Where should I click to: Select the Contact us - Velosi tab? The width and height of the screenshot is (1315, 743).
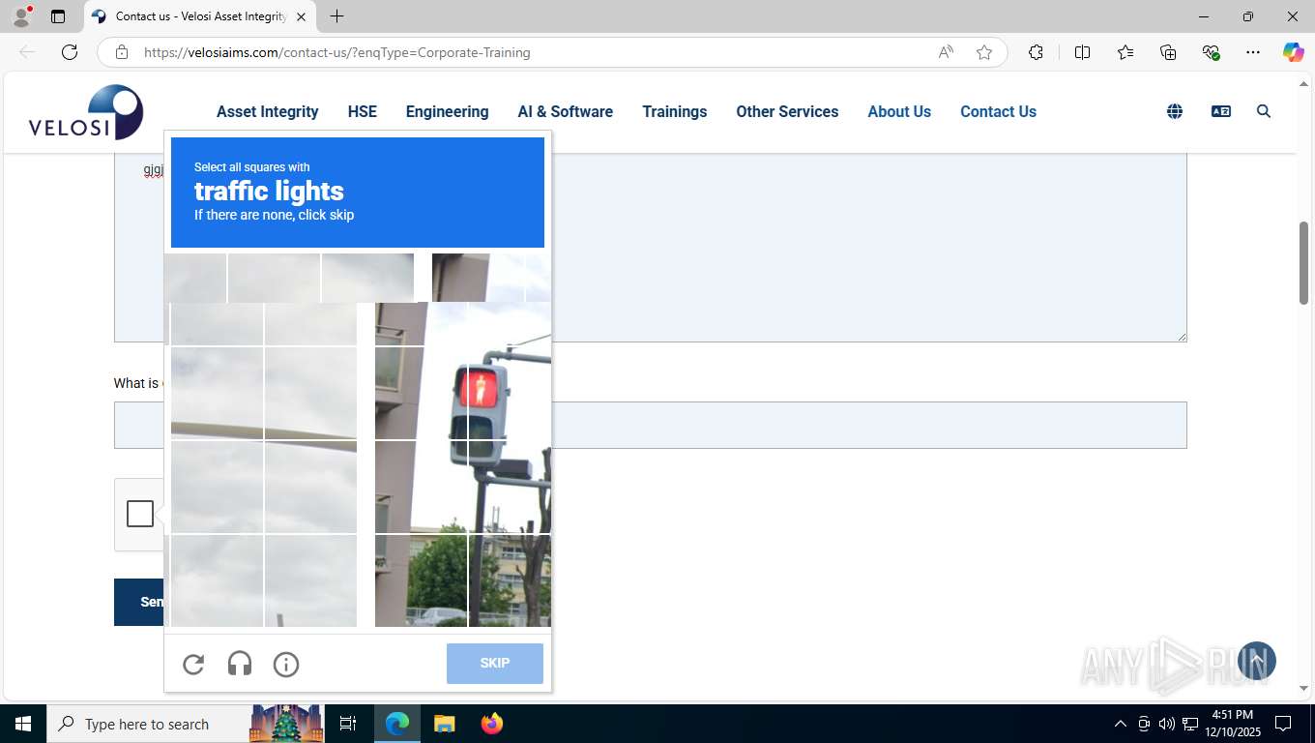point(200,16)
